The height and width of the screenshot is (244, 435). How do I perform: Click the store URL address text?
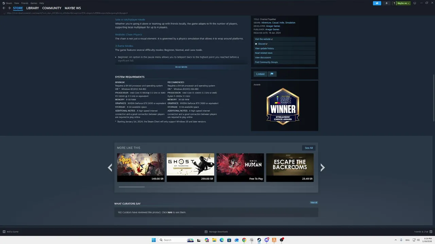tap(67, 13)
